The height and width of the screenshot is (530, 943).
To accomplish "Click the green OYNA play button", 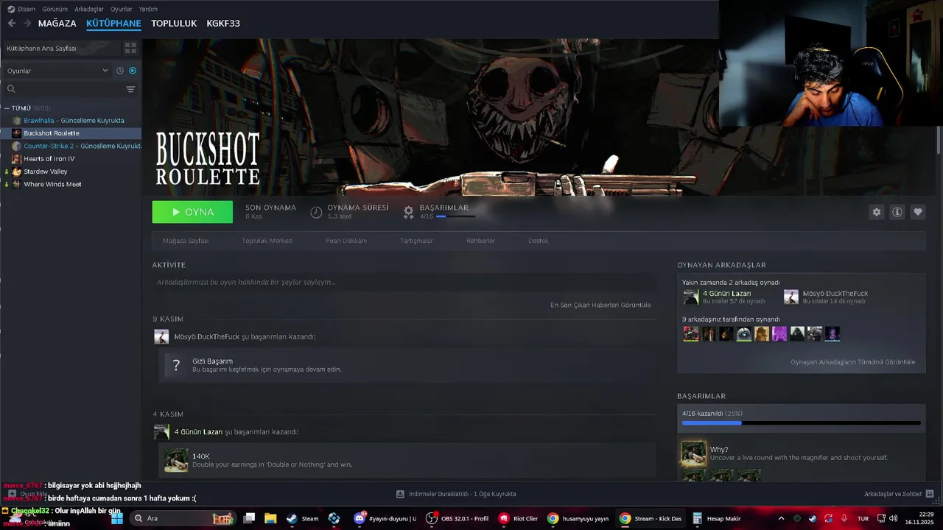I will point(192,212).
